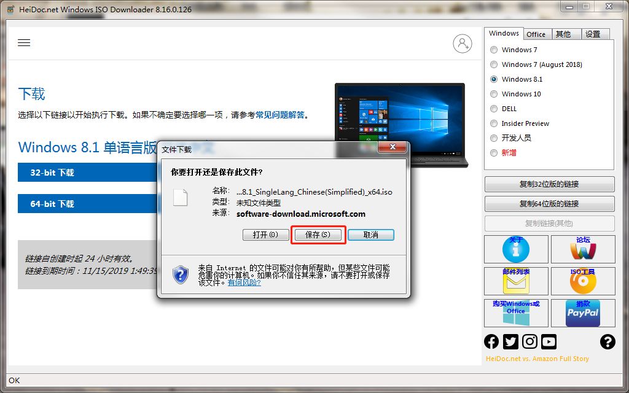Click the blank file icon in download dialog
Screen dimensions: 629x393
[x=180, y=197]
